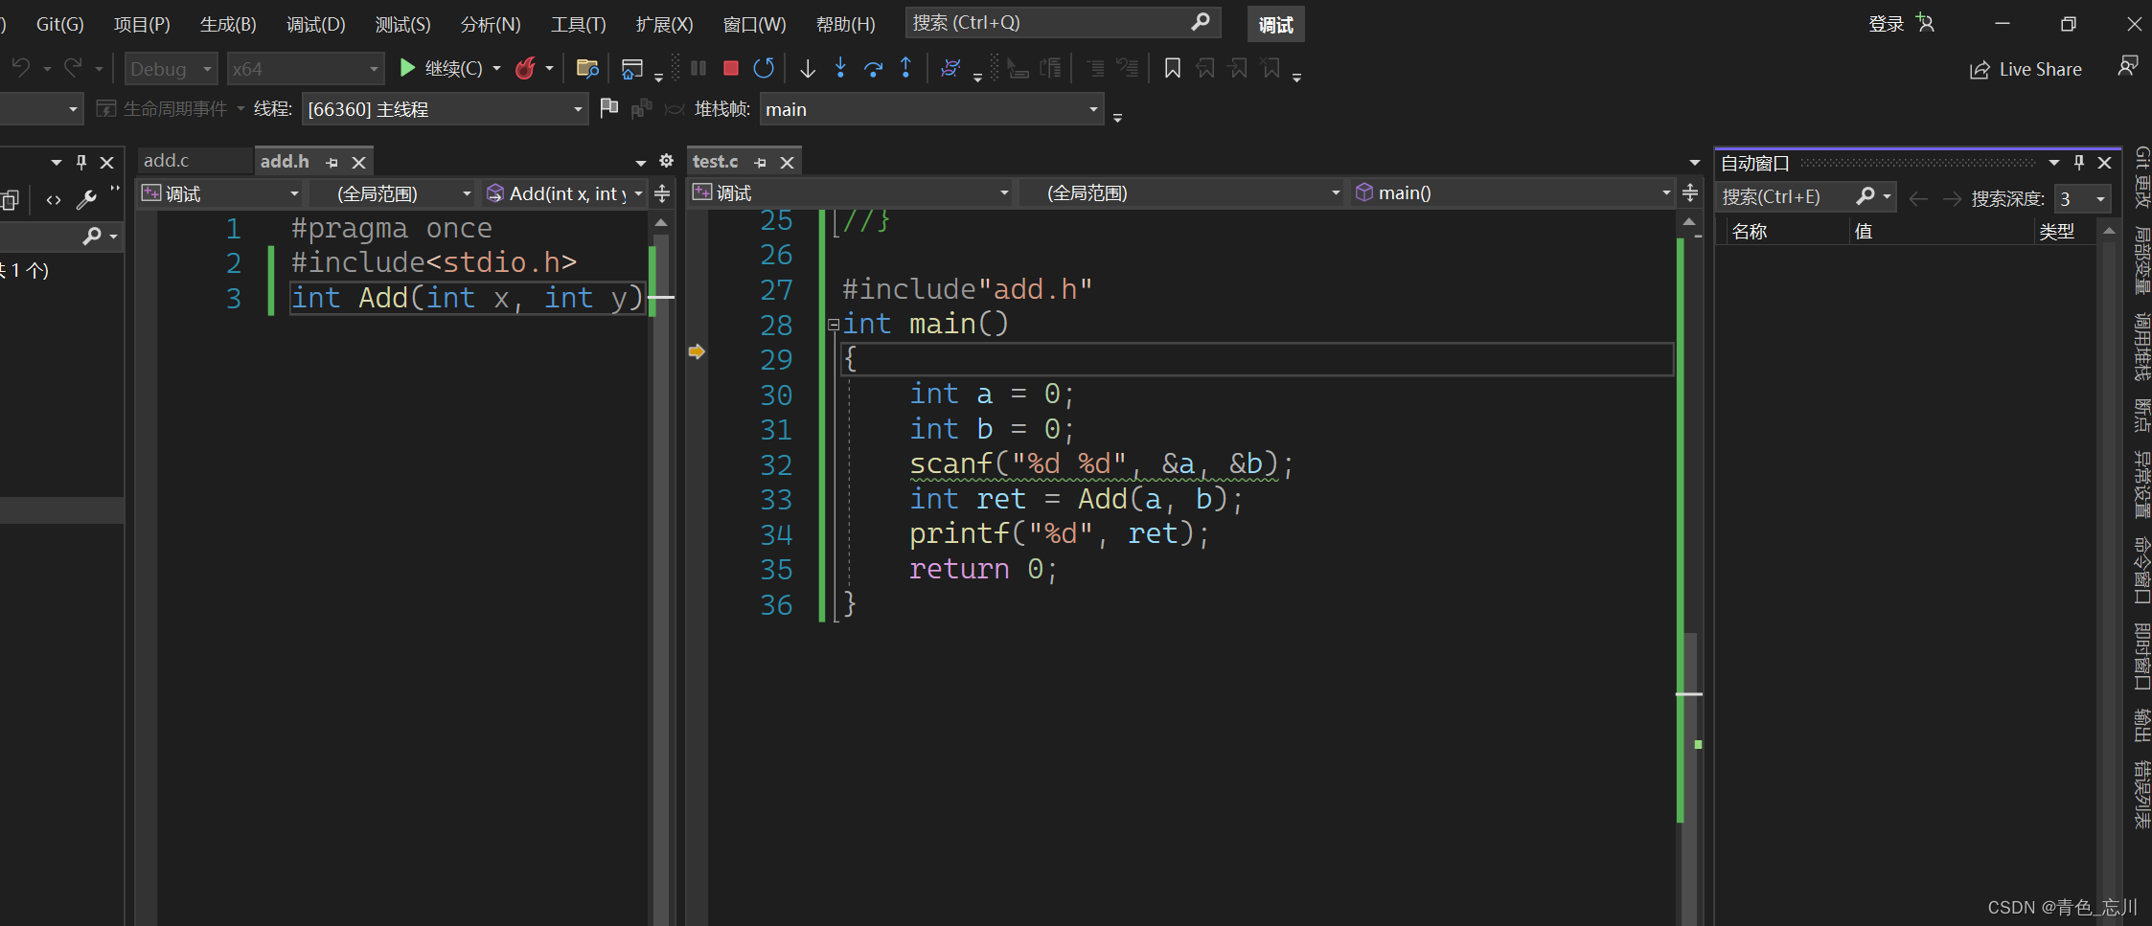Restart debugging with the circular arrow icon

[764, 68]
